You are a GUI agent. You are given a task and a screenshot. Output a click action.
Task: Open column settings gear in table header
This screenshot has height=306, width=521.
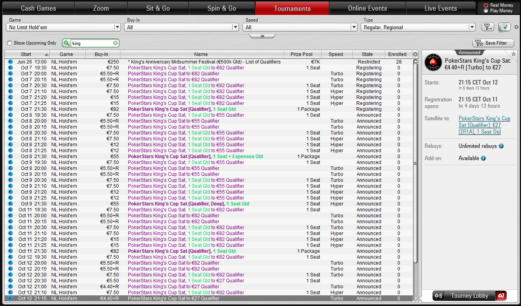pyautogui.click(x=415, y=54)
